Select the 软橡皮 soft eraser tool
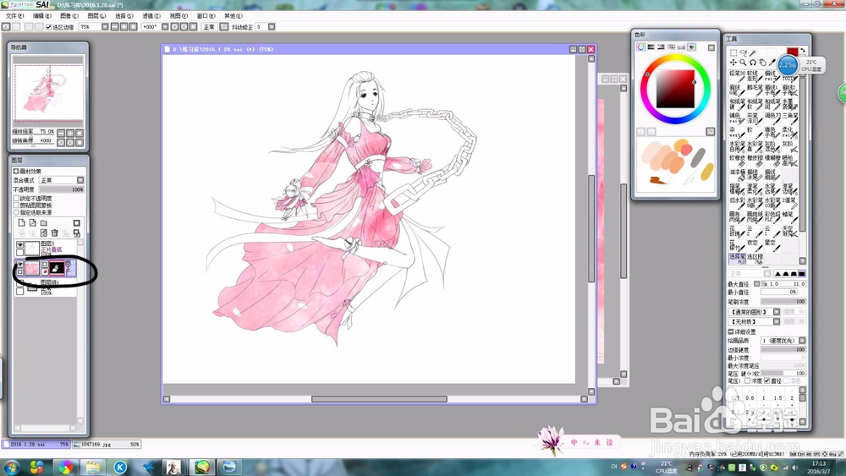The image size is (846, 476). [x=738, y=161]
